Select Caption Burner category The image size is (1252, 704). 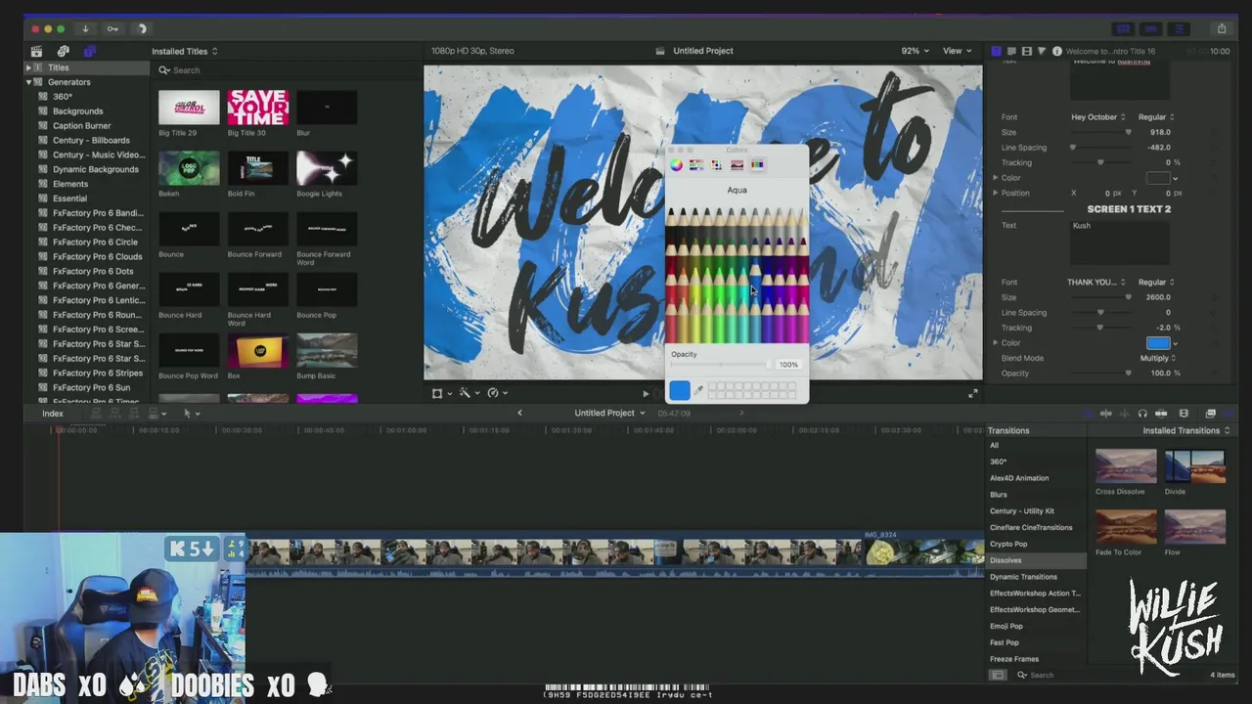pyautogui.click(x=81, y=125)
